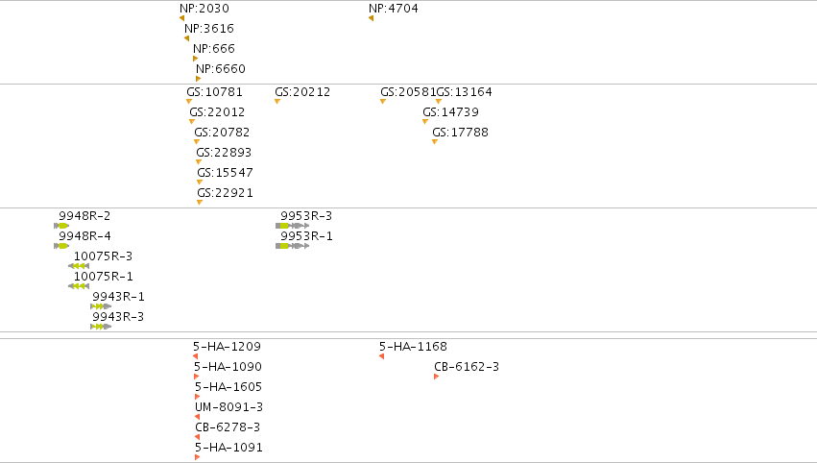Click the 5-HA-1091 red arrow marker
This screenshot has width=817, height=463.
(198, 457)
